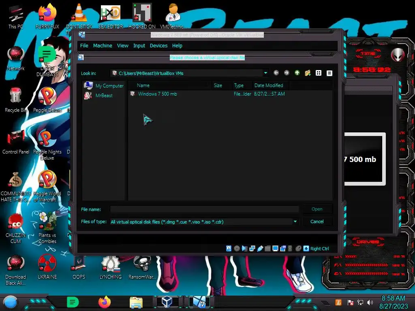
Task: Click host key arrow icon
Action: (306, 248)
